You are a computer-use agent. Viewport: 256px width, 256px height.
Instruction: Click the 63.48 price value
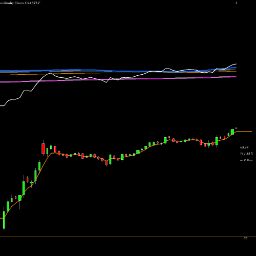point(244,147)
